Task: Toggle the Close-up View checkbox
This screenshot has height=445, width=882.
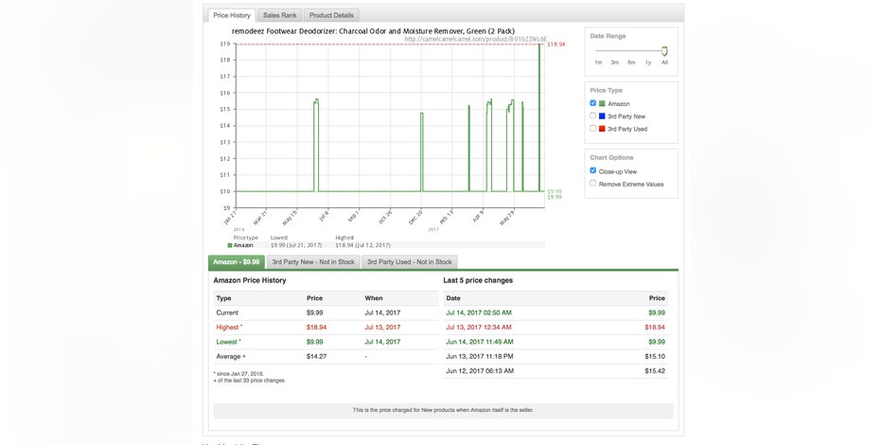Action: pyautogui.click(x=592, y=170)
